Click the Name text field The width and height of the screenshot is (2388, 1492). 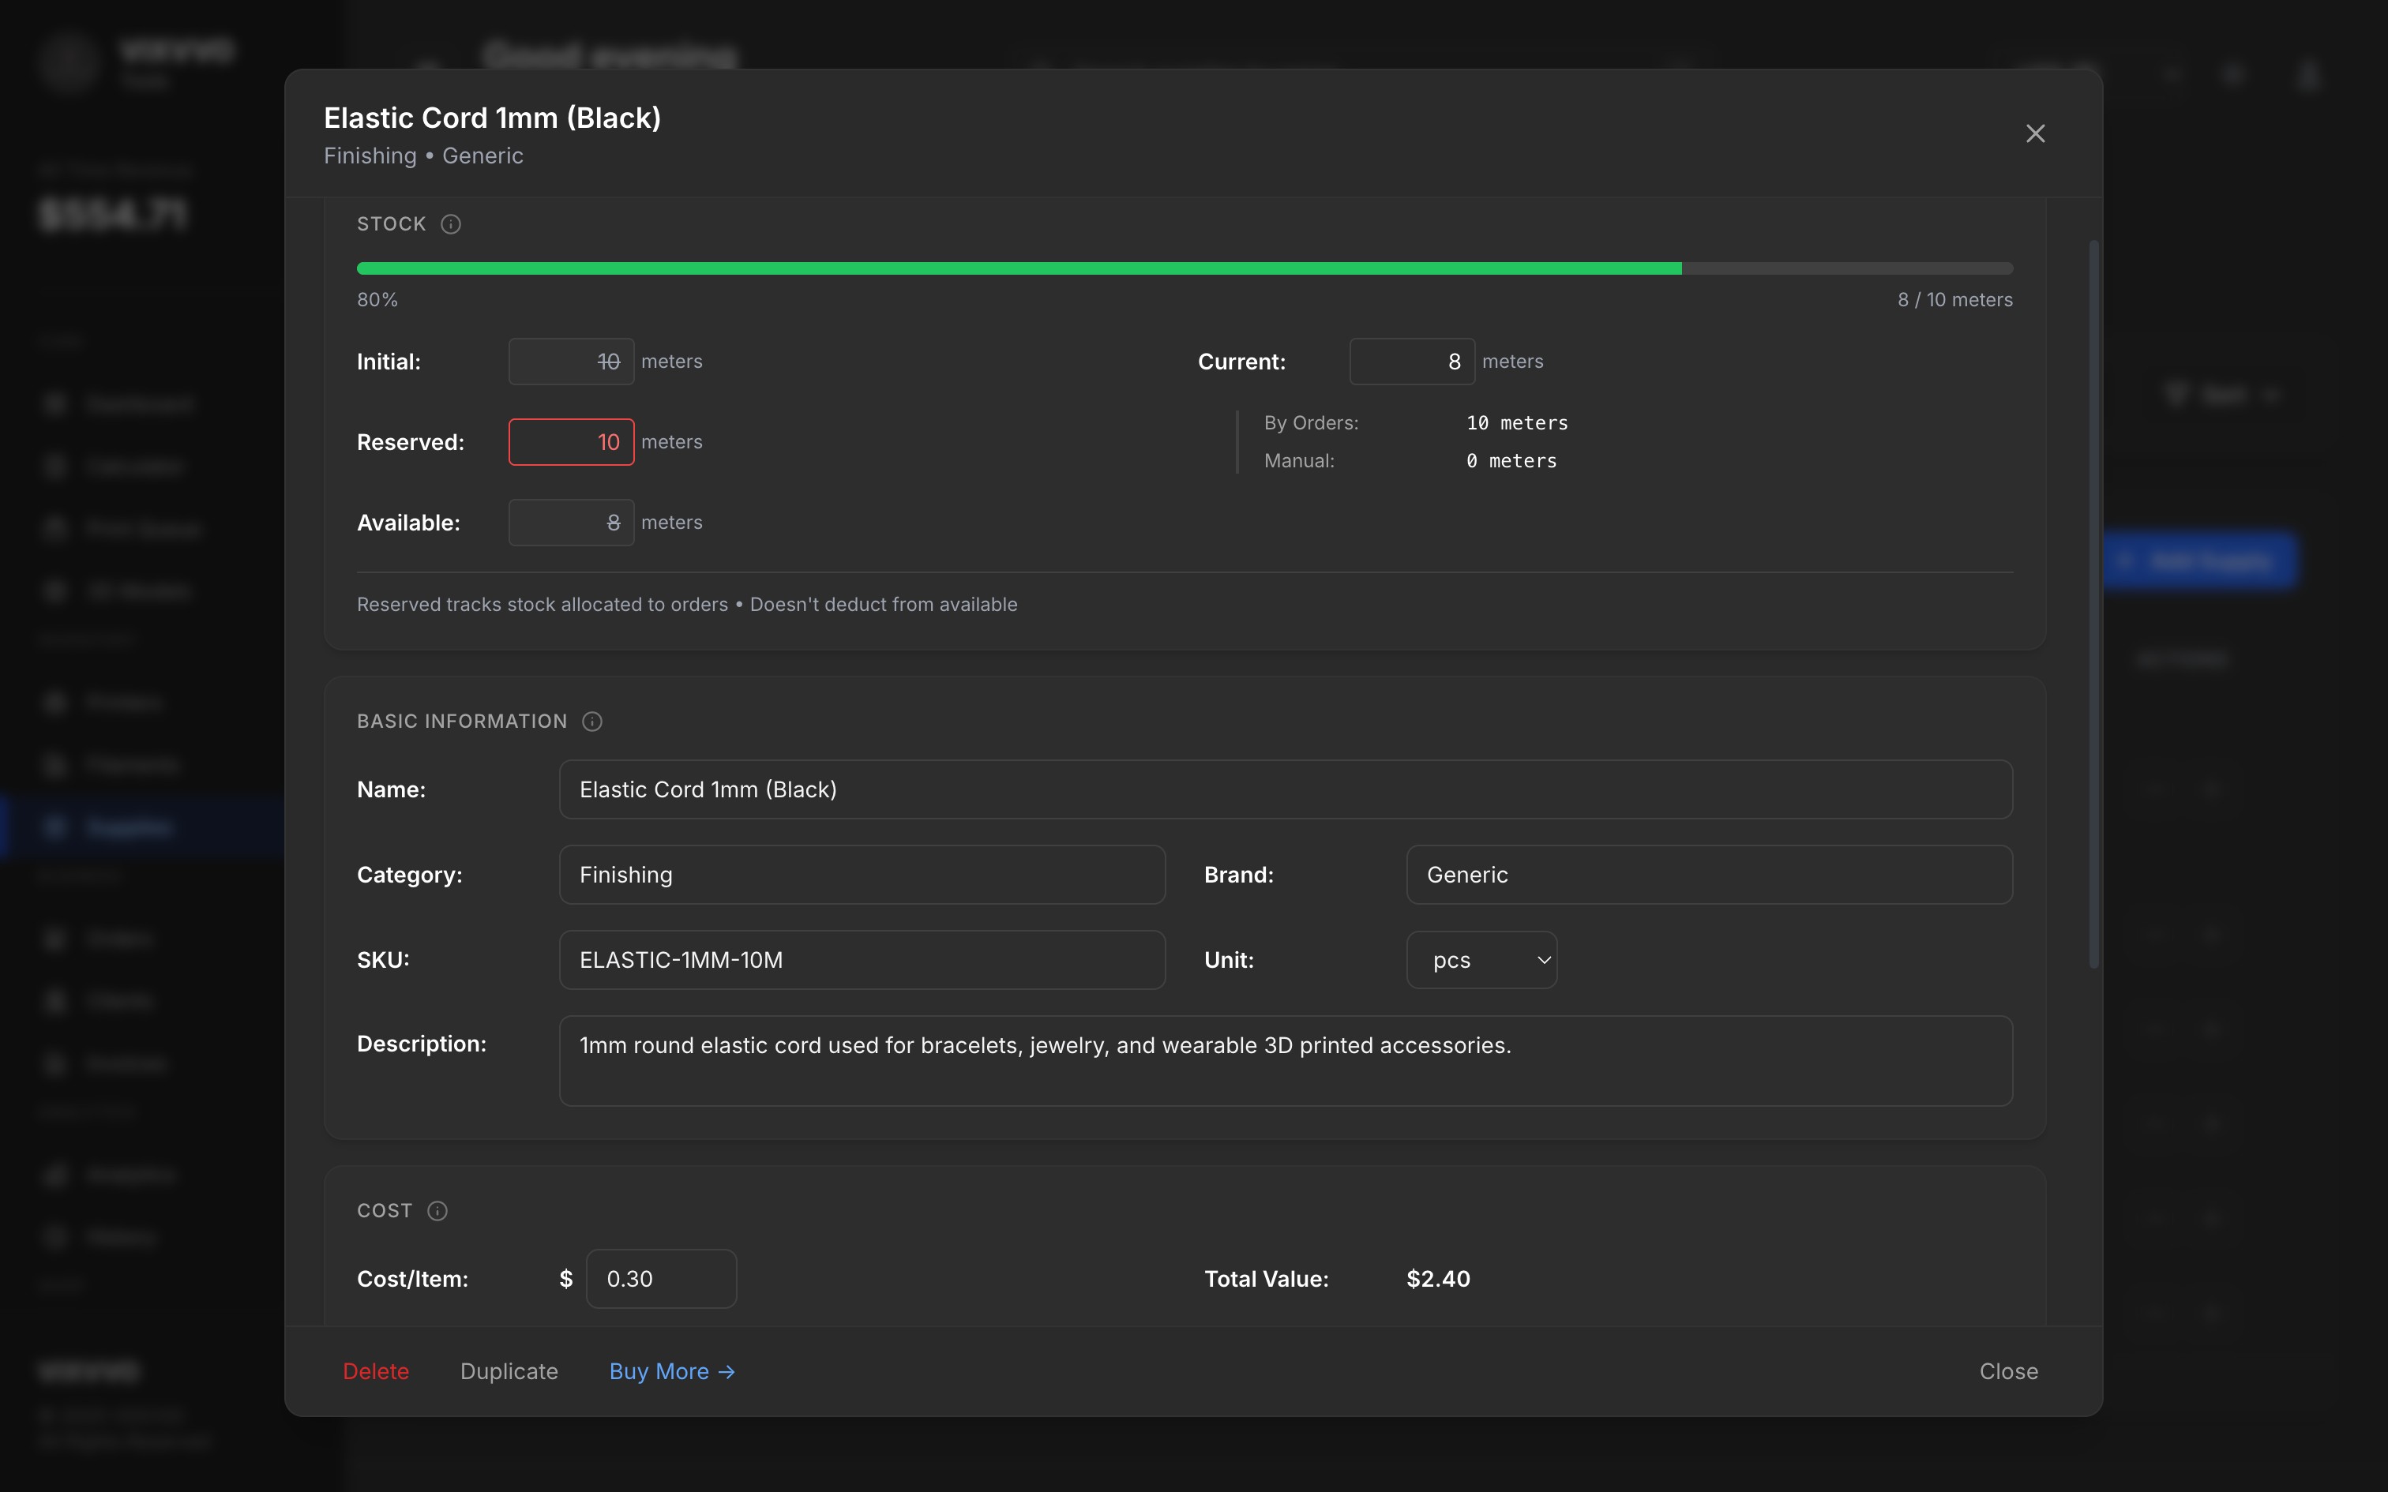point(1285,789)
